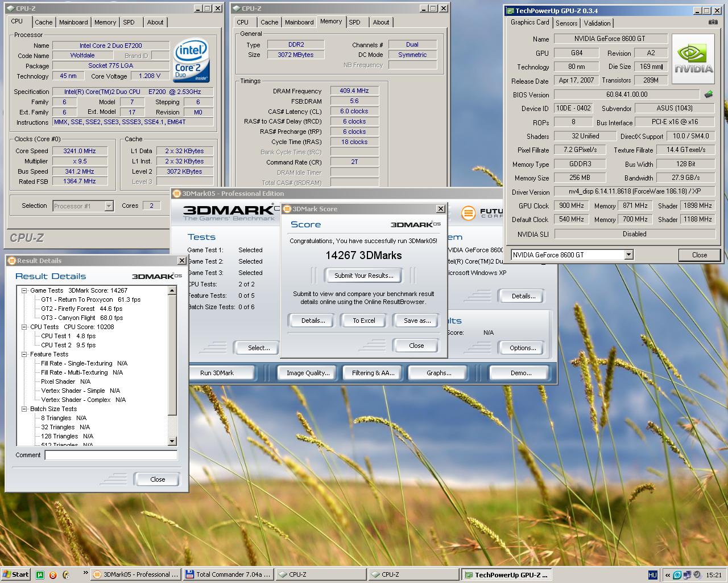
Task: Click the GPU-Z screenshot camera icon
Action: [x=713, y=22]
